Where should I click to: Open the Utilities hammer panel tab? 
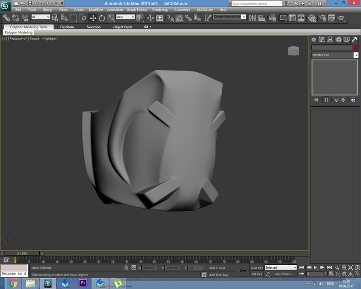pos(355,40)
